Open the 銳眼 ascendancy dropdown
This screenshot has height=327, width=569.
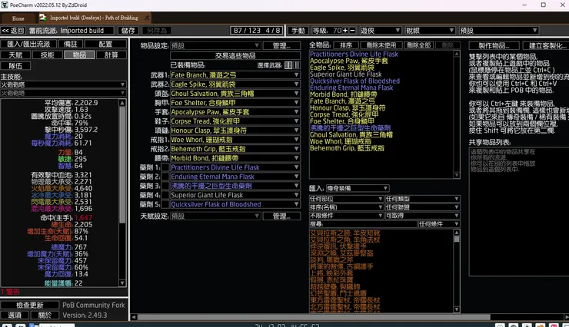pyautogui.click(x=430, y=31)
